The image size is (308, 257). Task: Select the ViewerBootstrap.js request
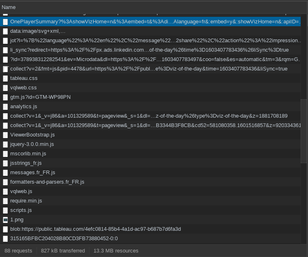coord(150,135)
